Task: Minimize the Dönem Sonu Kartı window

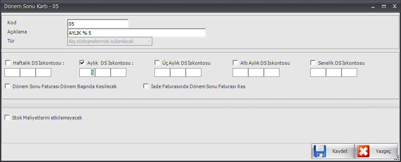Action: pos(373,7)
